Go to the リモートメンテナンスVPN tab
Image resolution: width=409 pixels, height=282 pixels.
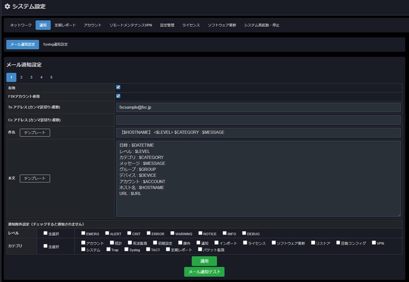pyautogui.click(x=131, y=25)
